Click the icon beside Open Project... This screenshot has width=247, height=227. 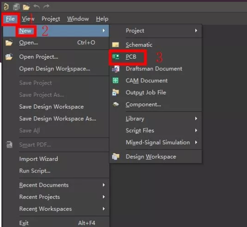click(9, 56)
